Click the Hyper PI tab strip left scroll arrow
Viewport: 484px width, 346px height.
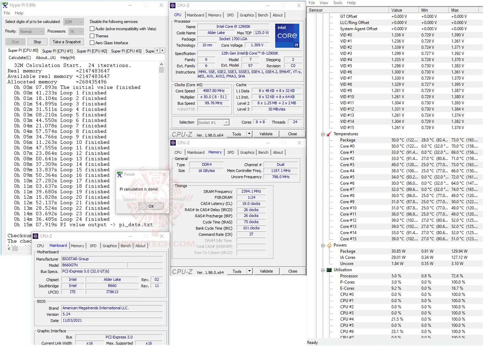pos(158,50)
